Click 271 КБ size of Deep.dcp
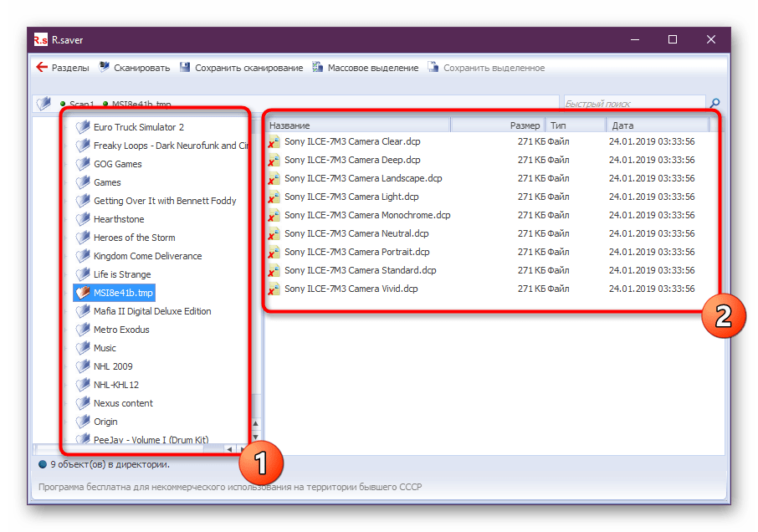The height and width of the screenshot is (532, 758). 531,160
